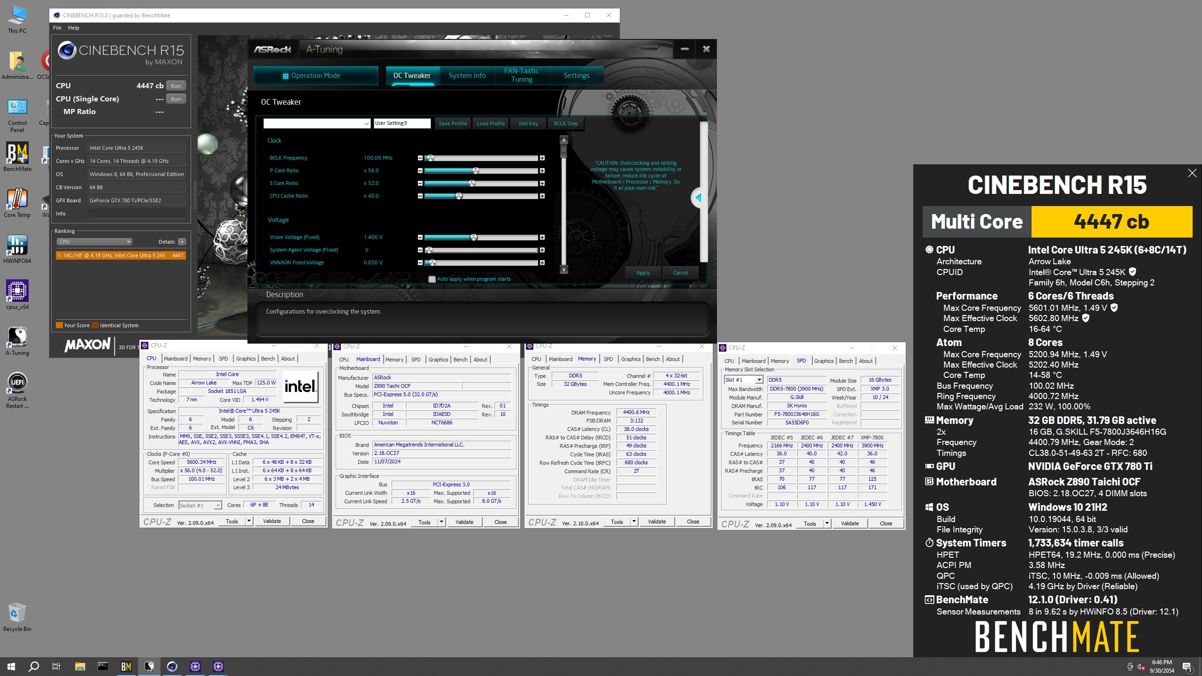
Task: Launch BenchMate desktop shortcut
Action: (17, 157)
